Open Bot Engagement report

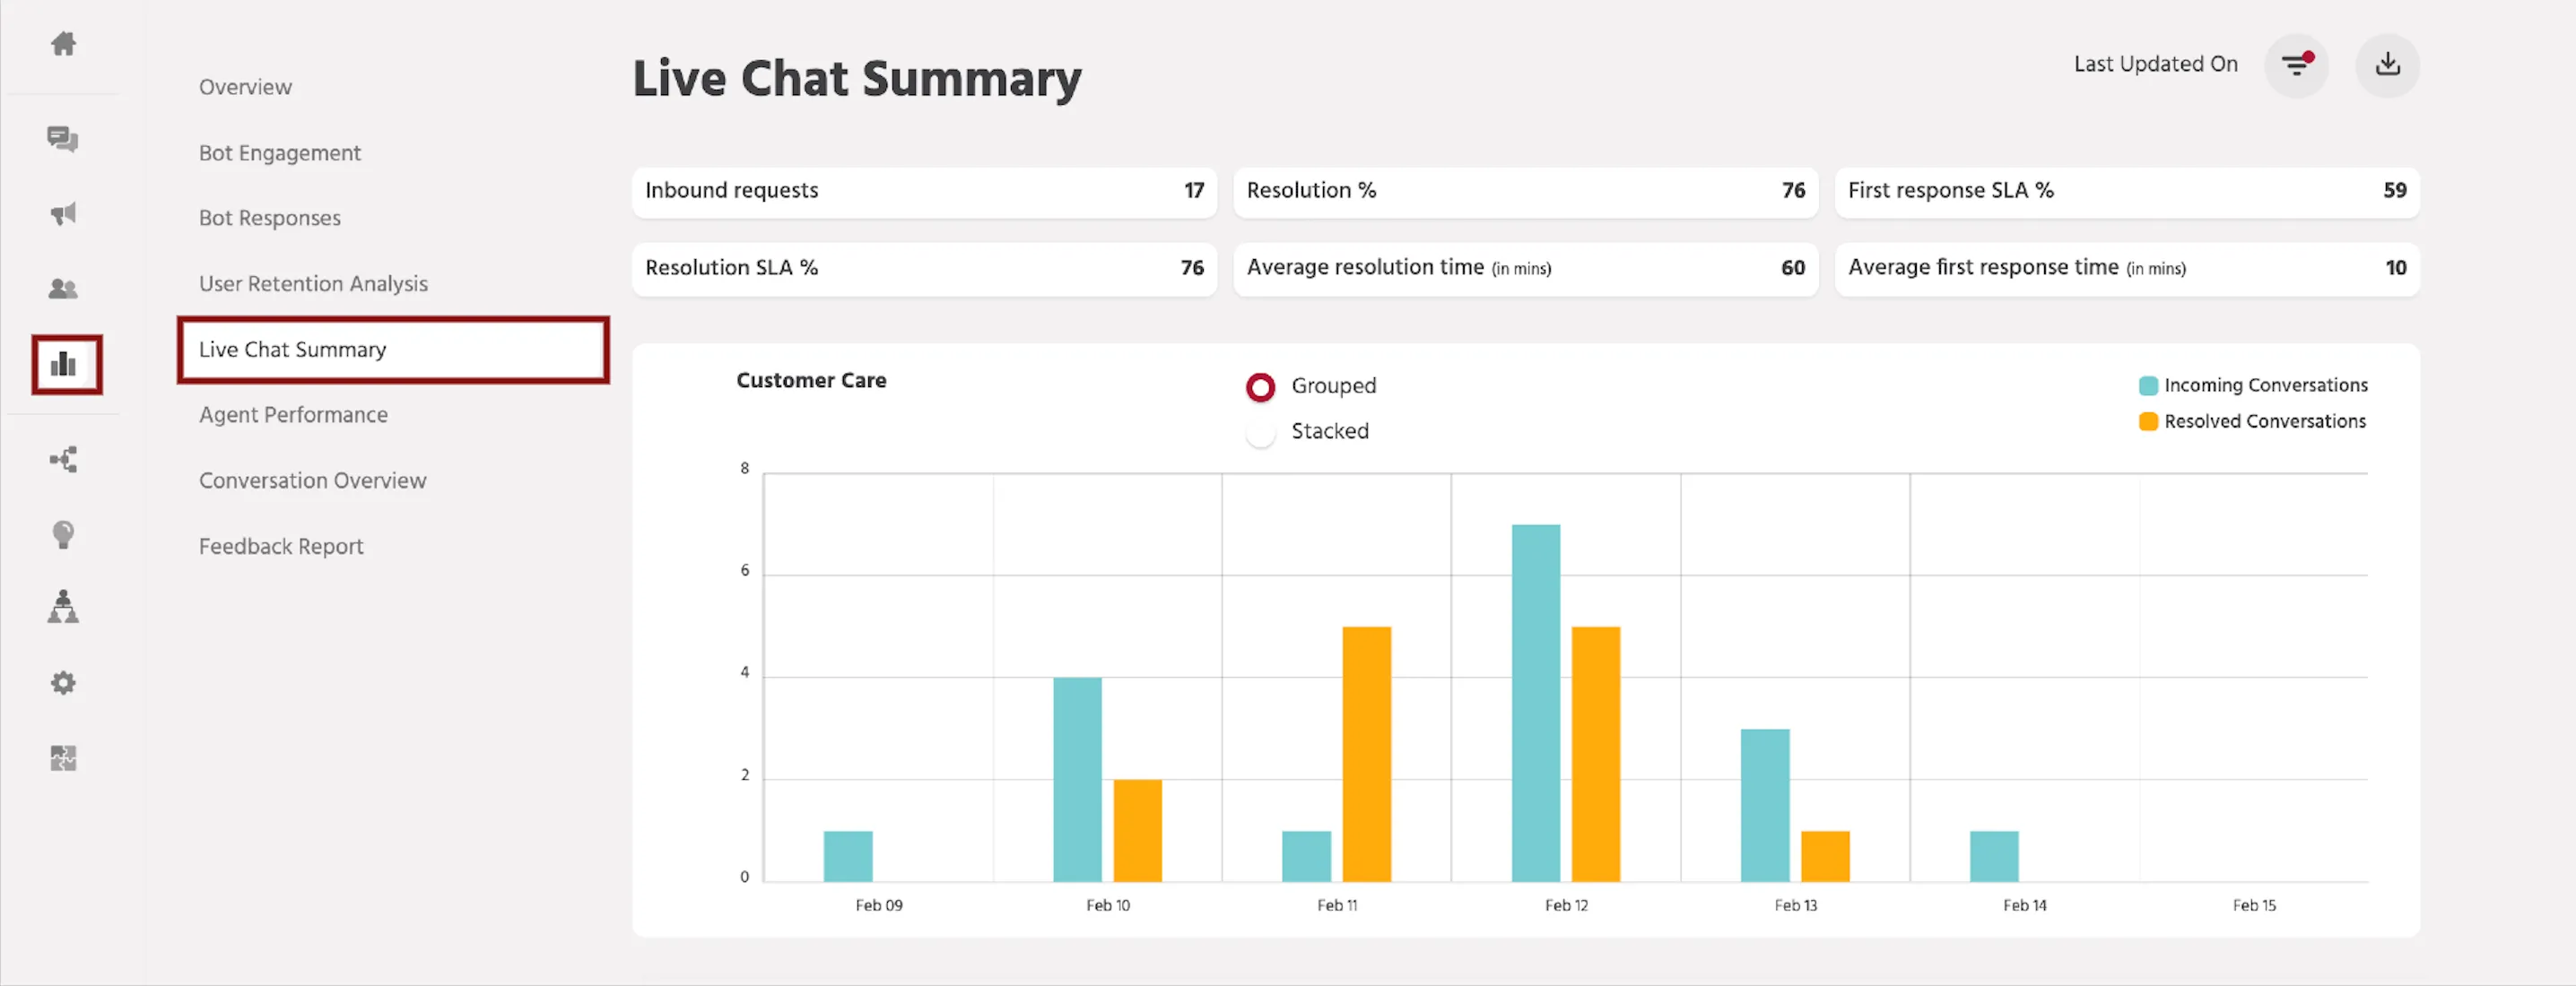[280, 153]
